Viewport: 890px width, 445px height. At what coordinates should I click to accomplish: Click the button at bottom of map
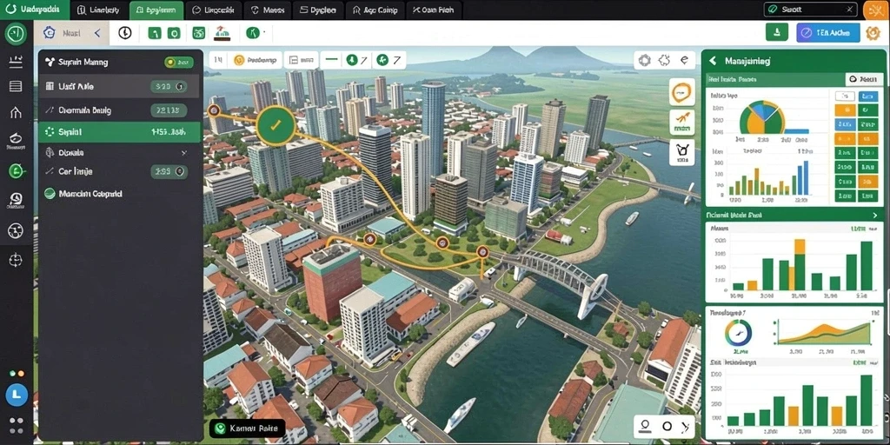[x=246, y=428]
